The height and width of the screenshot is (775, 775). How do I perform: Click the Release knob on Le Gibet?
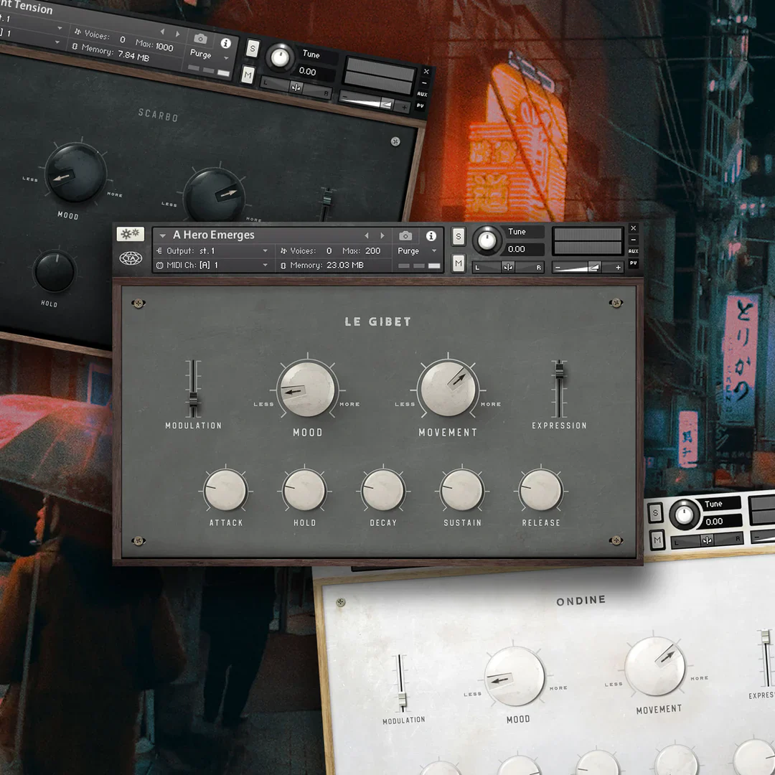point(541,490)
